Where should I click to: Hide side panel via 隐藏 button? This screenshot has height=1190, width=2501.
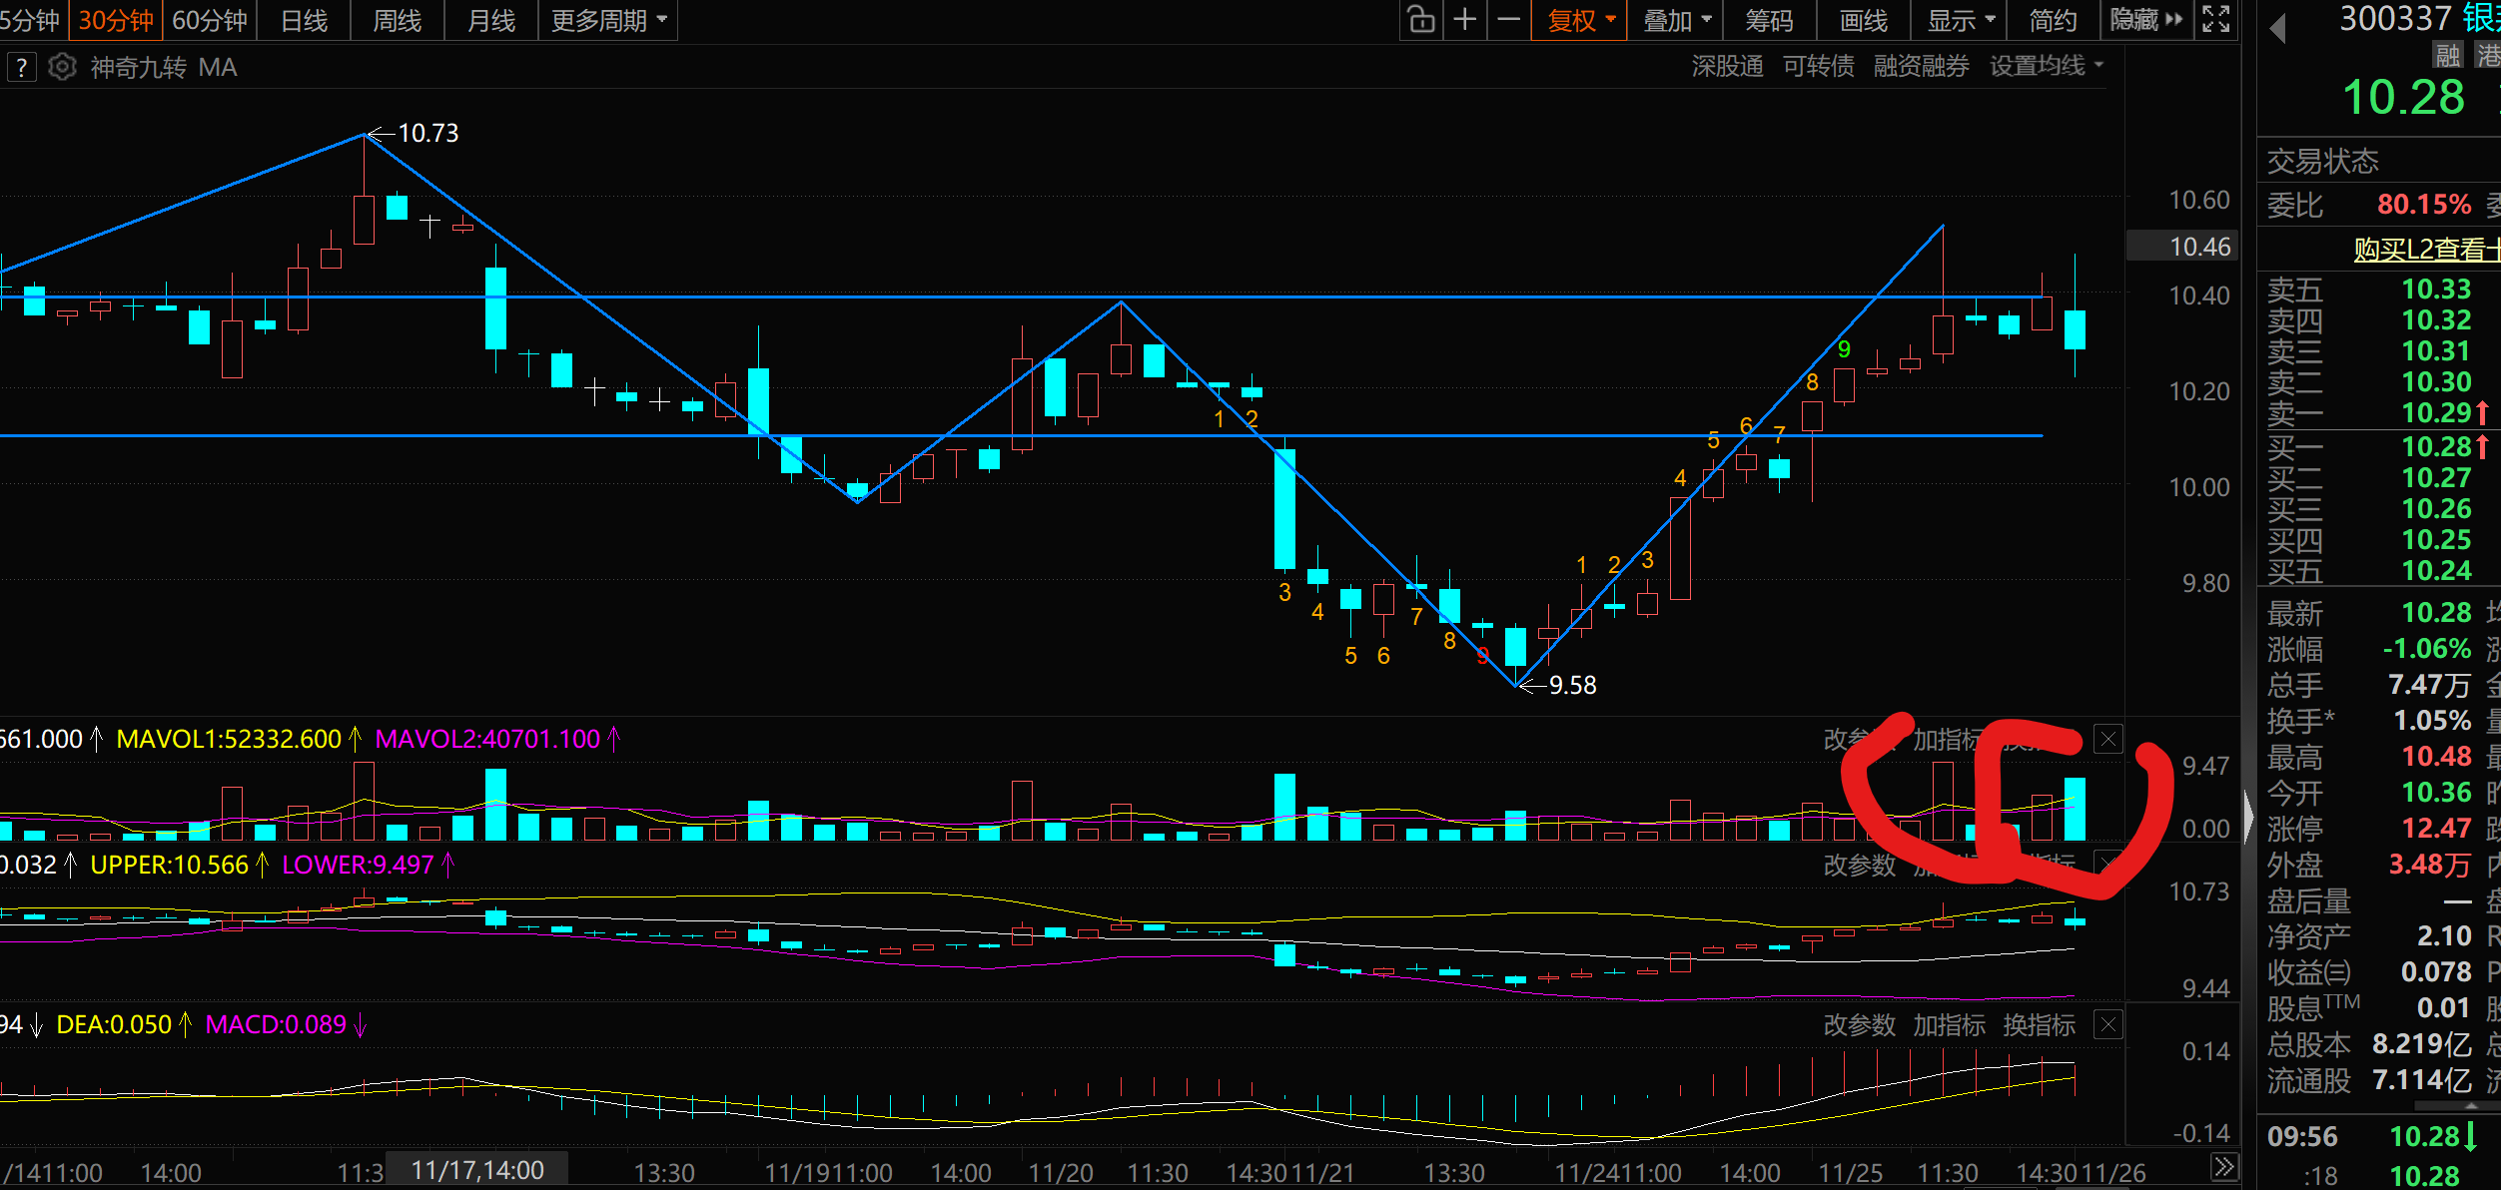2146,20
